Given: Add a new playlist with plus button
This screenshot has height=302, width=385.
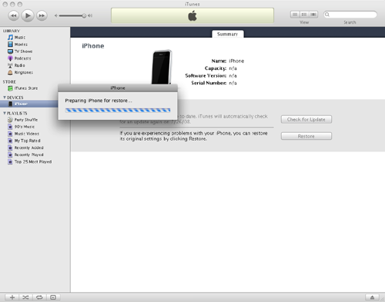Looking at the screenshot, I should 12,297.
